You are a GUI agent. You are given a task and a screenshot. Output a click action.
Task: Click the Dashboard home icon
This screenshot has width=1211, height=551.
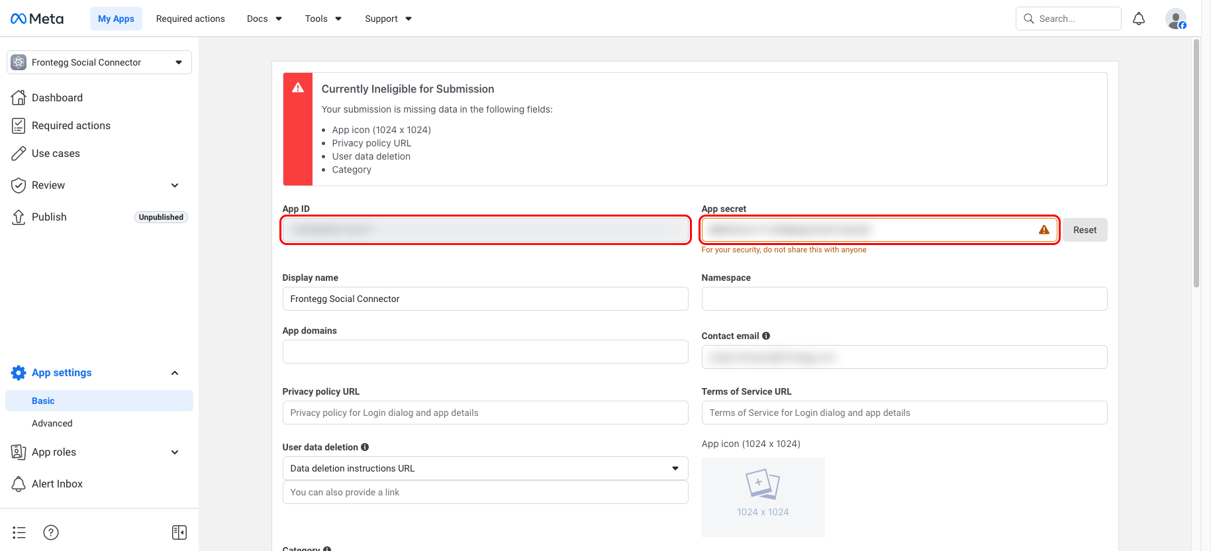pyautogui.click(x=19, y=97)
